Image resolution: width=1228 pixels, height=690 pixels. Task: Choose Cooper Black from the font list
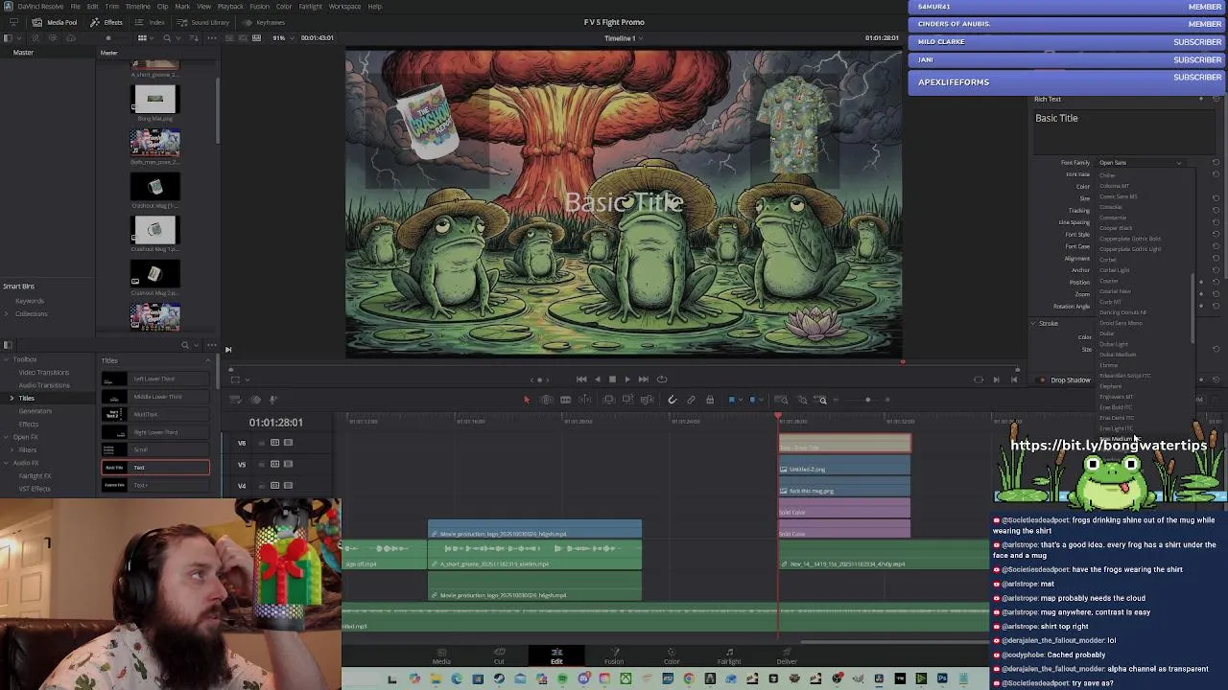tap(1116, 228)
